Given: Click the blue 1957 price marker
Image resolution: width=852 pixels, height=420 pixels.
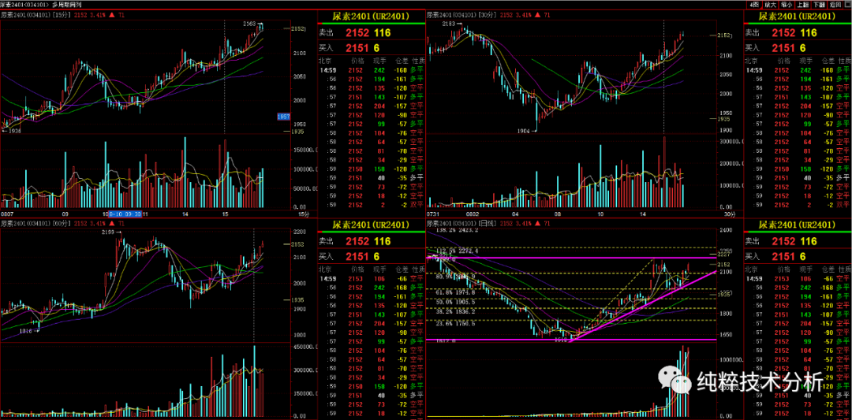Looking at the screenshot, I should click(284, 117).
